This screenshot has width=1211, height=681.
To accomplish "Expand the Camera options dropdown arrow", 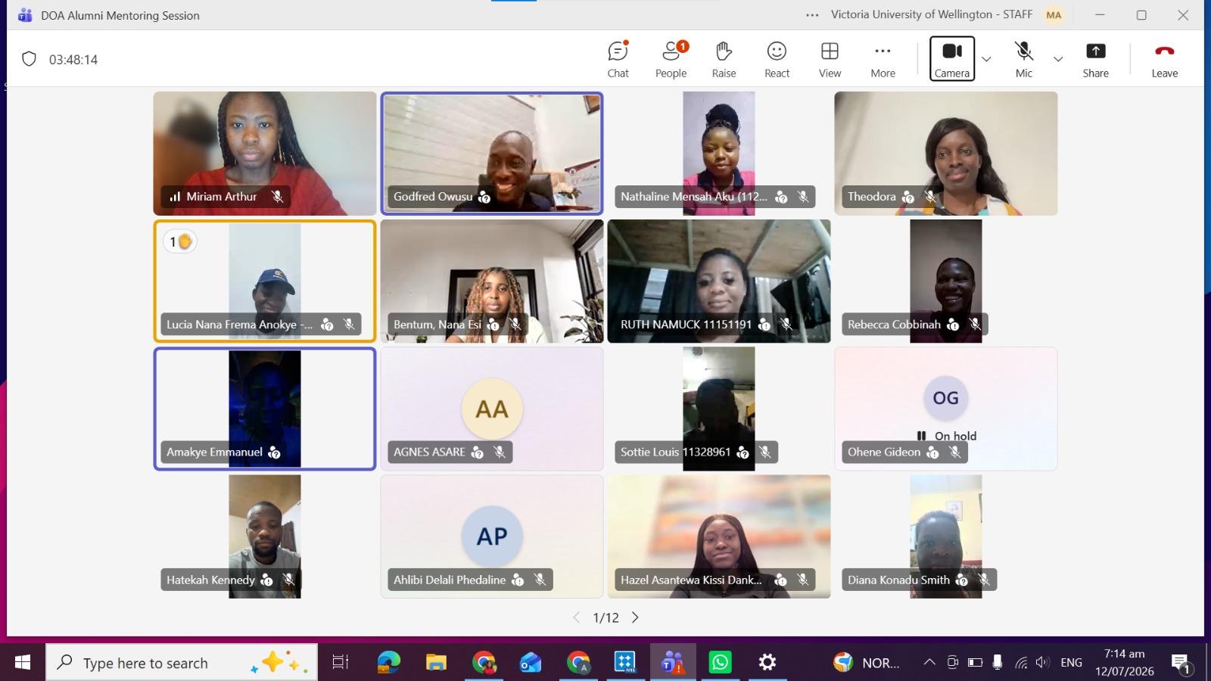I will [986, 59].
